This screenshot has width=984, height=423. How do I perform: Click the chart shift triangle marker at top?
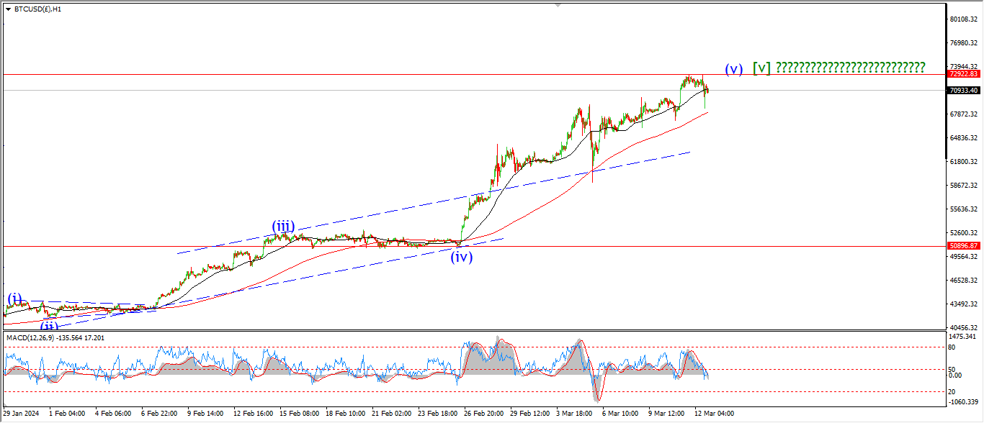(557, 5)
